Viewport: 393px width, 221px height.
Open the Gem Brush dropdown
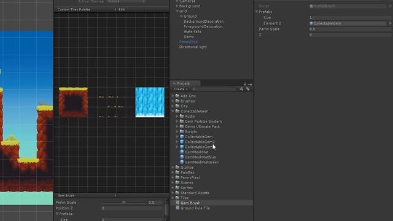pyautogui.click(x=87, y=195)
